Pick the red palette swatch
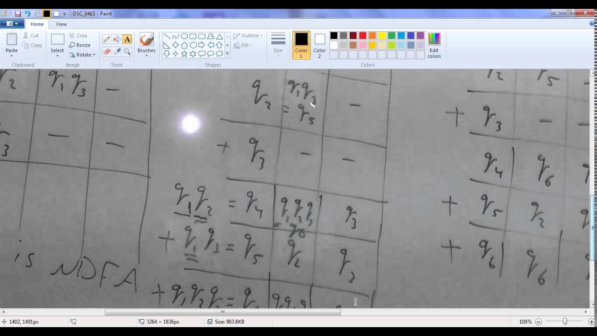Screen dimensions: 597x336 pyautogui.click(x=362, y=35)
